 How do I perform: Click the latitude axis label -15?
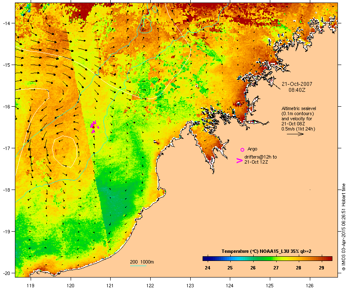(x=6, y=65)
